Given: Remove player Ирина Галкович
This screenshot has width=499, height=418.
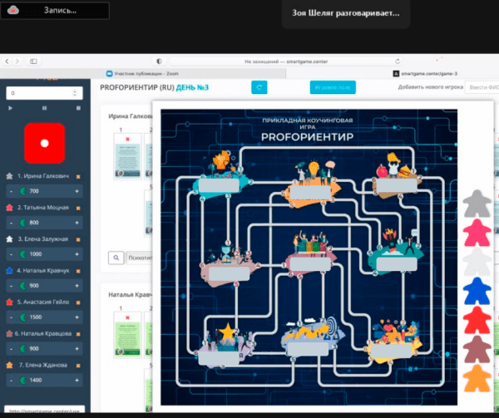Looking at the screenshot, I should click(x=78, y=176).
